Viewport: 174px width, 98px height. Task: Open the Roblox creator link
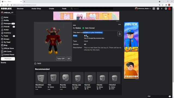78,28
